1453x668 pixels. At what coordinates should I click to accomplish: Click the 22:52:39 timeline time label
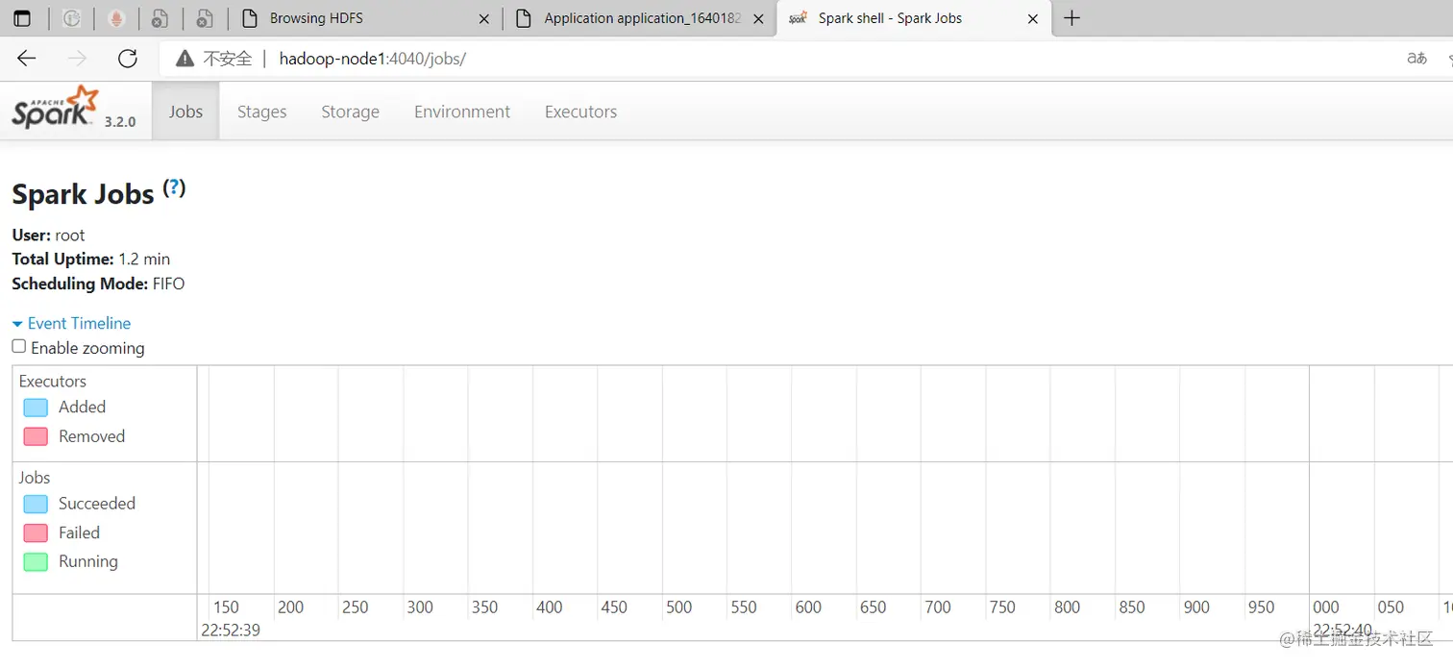231,631
